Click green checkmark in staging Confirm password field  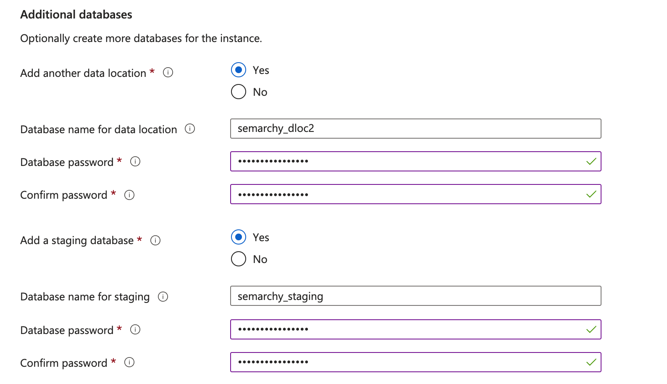click(x=591, y=362)
